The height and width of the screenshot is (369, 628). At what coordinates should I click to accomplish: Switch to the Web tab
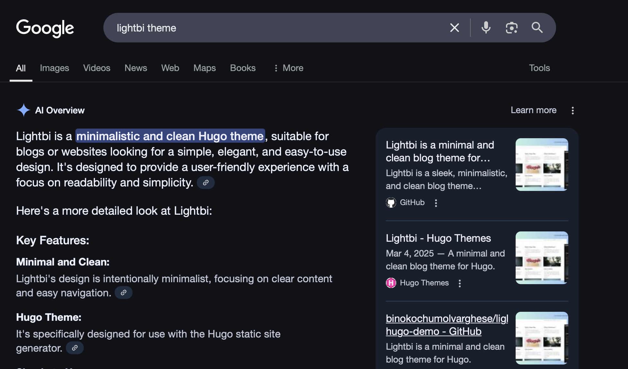point(170,68)
